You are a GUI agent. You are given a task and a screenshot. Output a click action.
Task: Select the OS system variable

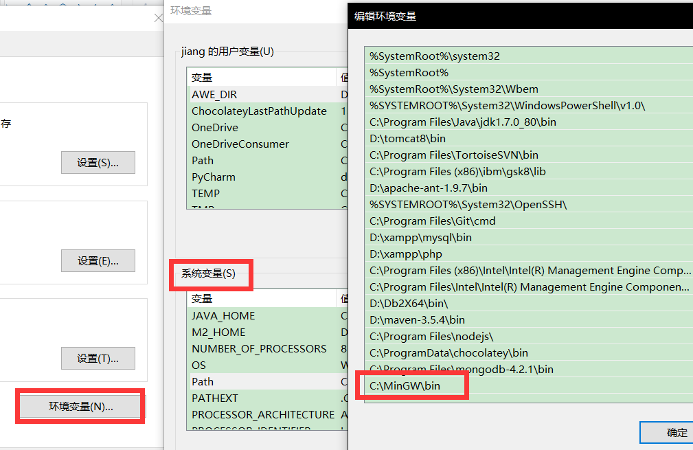(267, 365)
